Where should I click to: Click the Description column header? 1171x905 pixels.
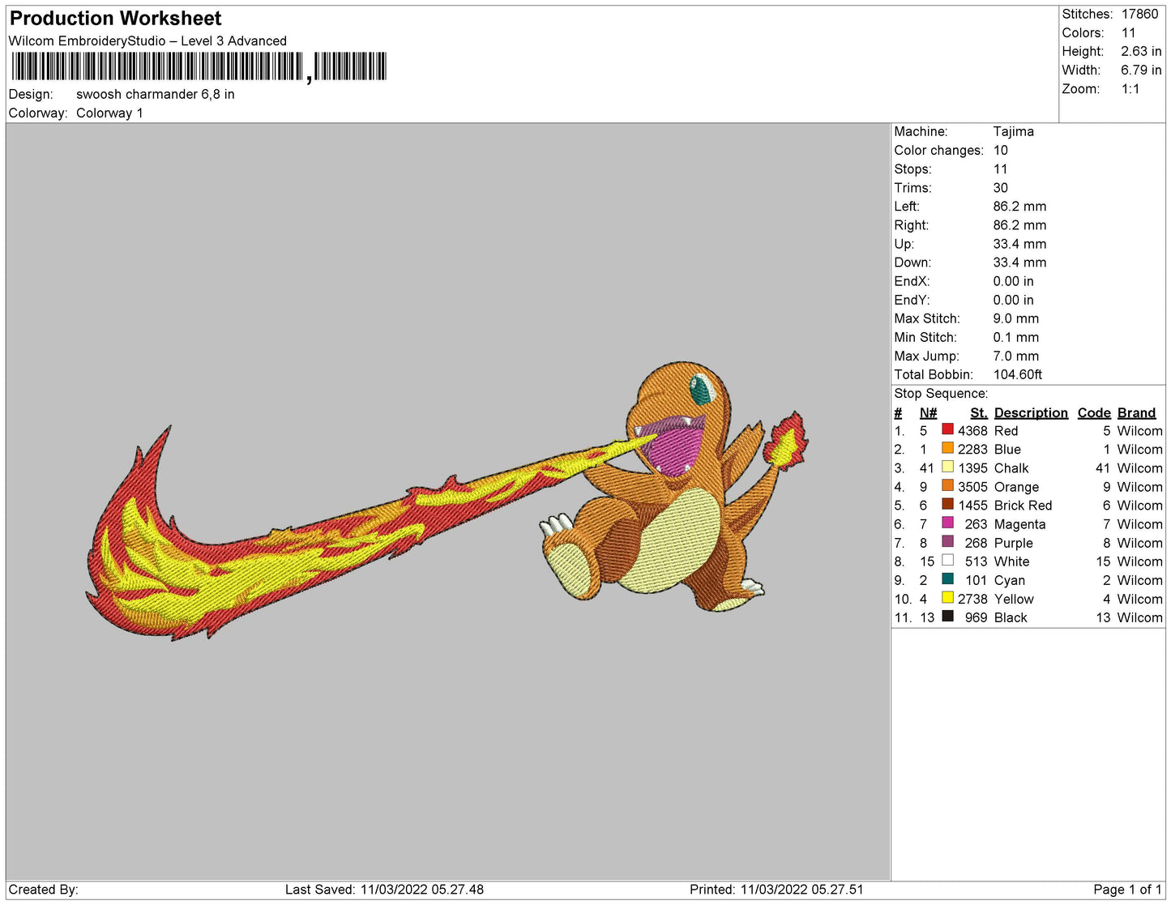tap(1030, 412)
